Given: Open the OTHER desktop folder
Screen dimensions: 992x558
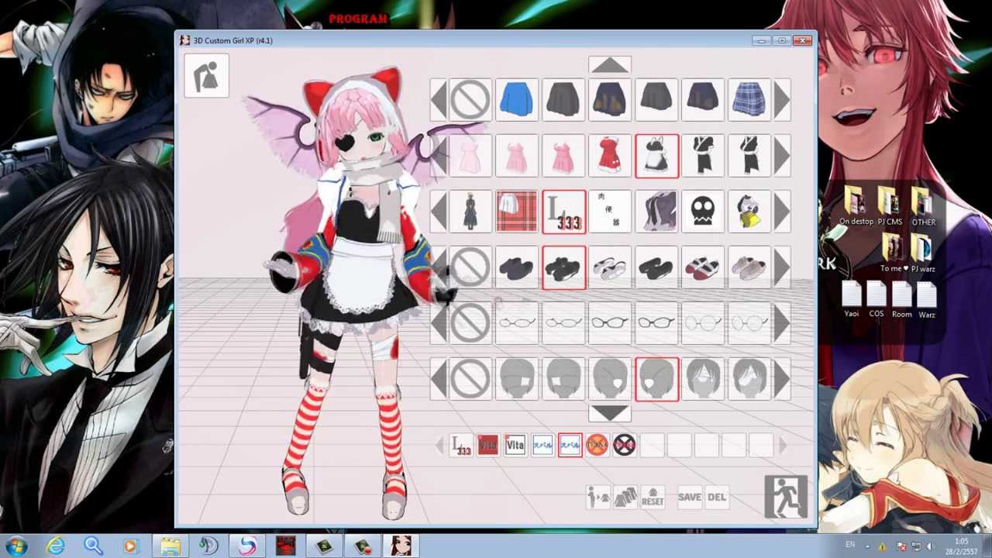Looking at the screenshot, I should coord(923,206).
